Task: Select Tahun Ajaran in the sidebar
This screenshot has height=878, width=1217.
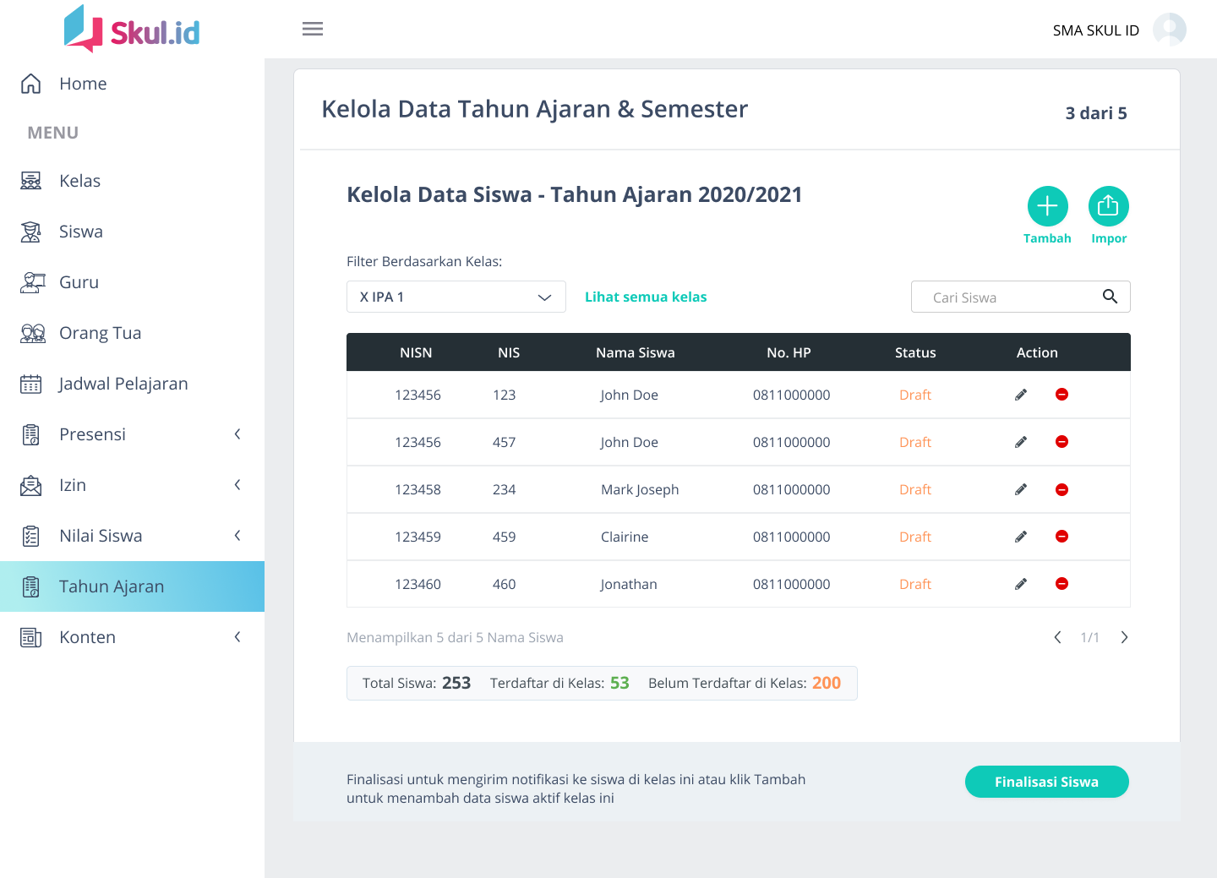Action: 112,586
